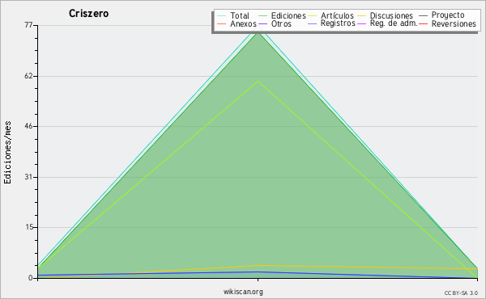The width and height of the screenshot is (486, 299).
Task: Click the CC BY-SA 3.0 license text
Action: tap(461, 293)
